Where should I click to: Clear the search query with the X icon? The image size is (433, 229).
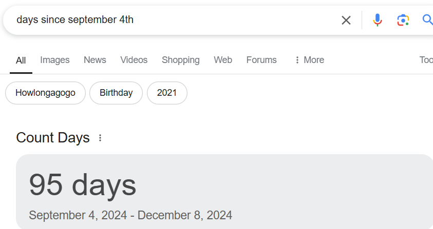[x=346, y=20]
